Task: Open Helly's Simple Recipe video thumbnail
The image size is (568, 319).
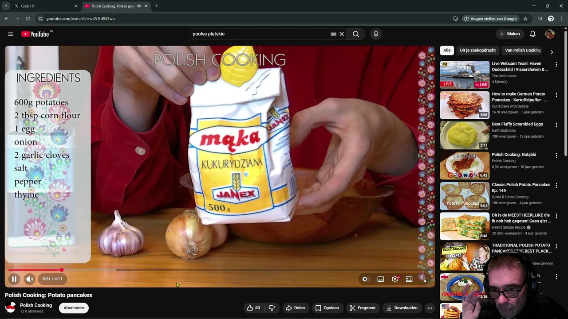Action: (465, 226)
